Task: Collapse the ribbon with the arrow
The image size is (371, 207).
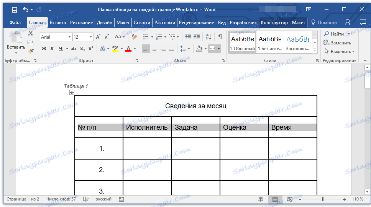Action: [x=365, y=60]
